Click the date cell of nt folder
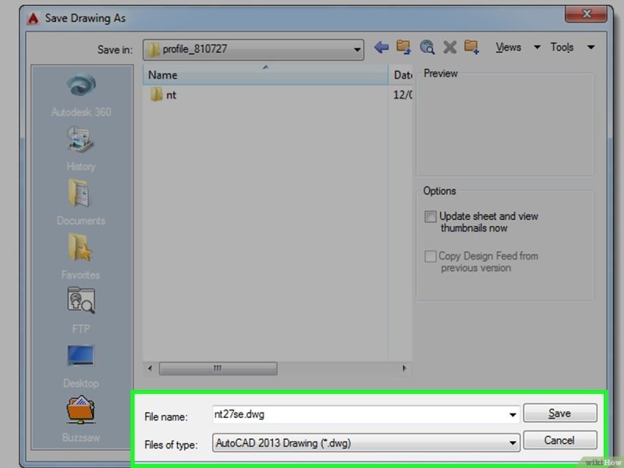 pyautogui.click(x=402, y=94)
